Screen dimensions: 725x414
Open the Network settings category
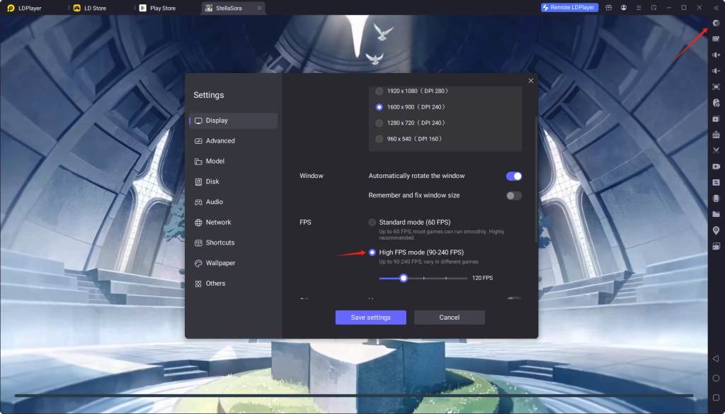coord(220,222)
